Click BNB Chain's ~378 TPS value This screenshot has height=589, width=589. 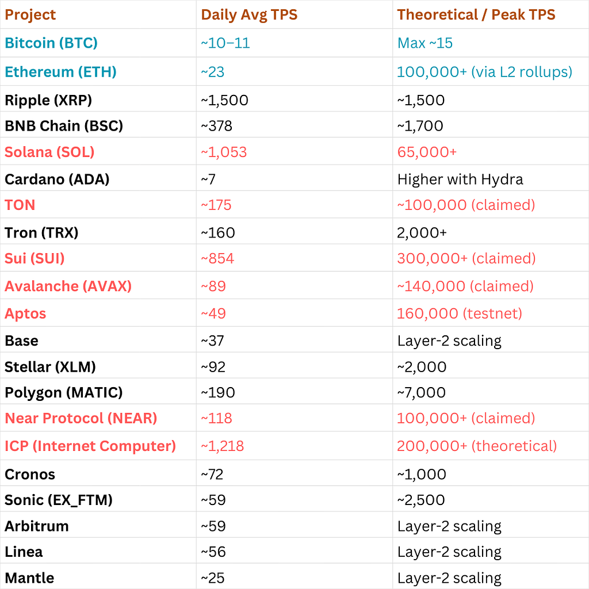click(216, 126)
